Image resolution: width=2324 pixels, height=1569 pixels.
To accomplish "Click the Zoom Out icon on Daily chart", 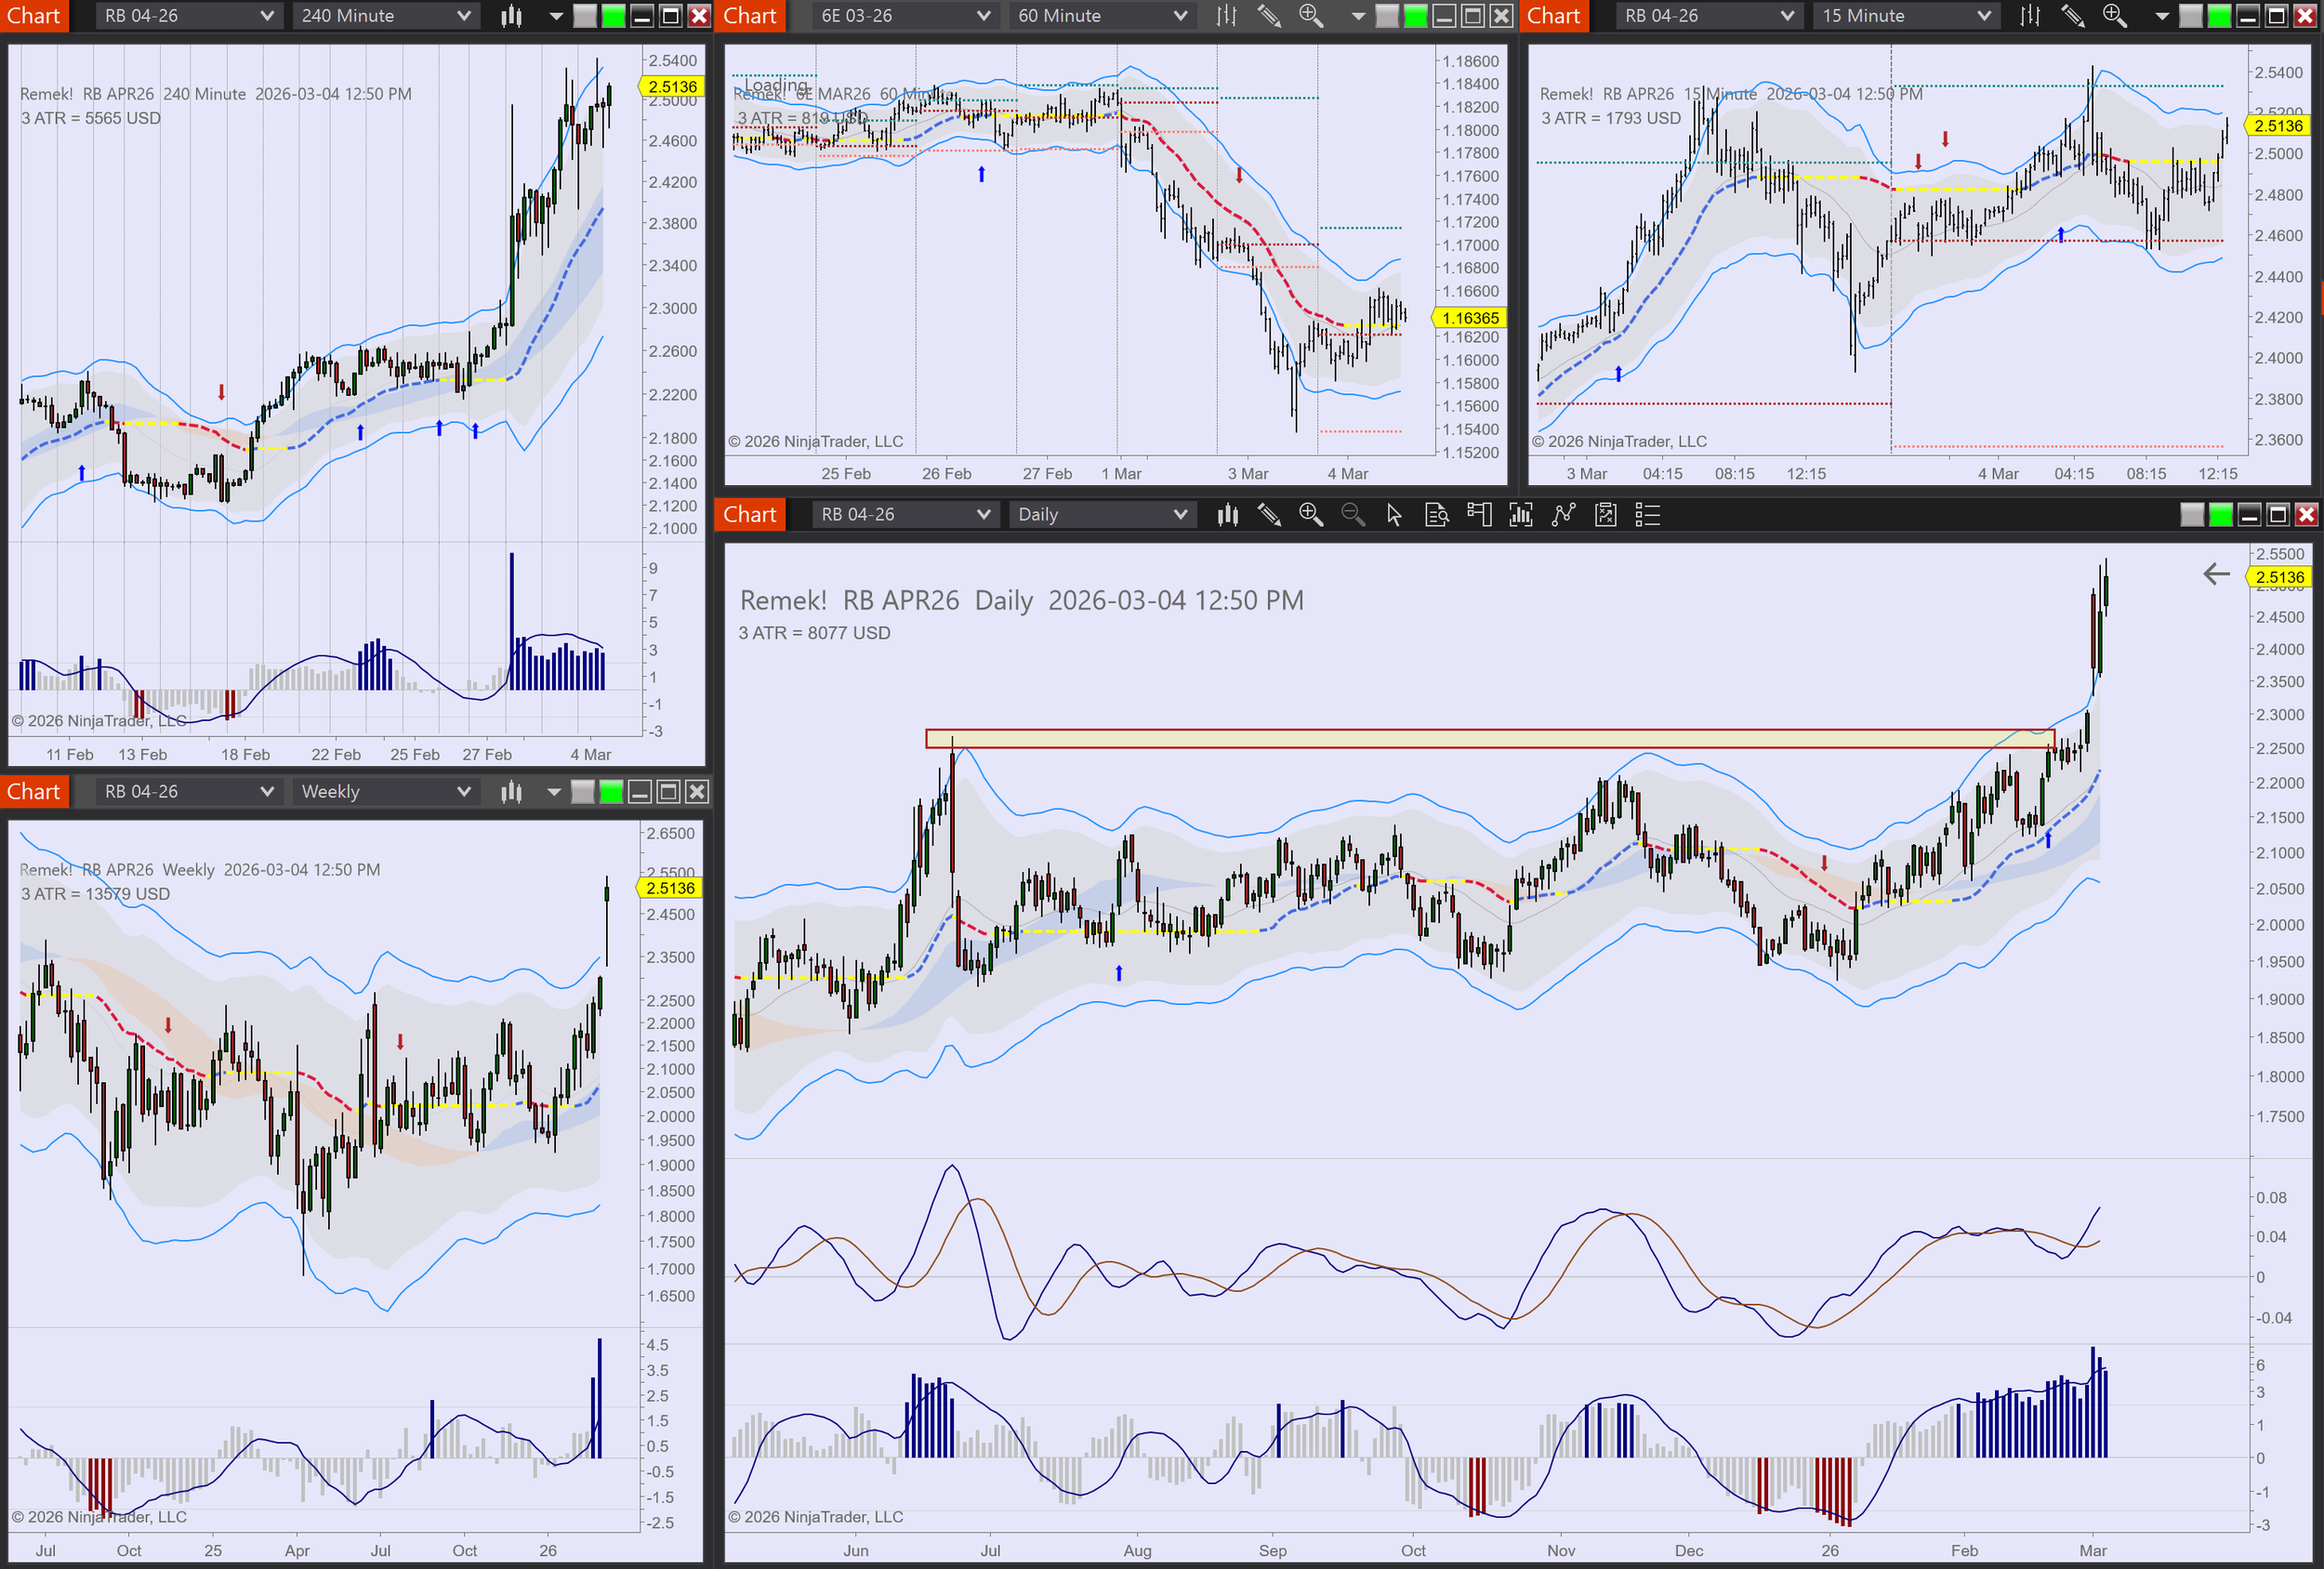I will pos(1352,515).
